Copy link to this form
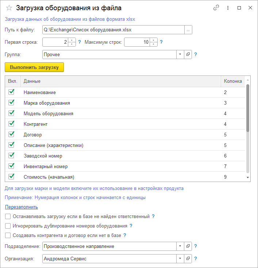This screenshot has width=258, height=268. pos(216,8)
